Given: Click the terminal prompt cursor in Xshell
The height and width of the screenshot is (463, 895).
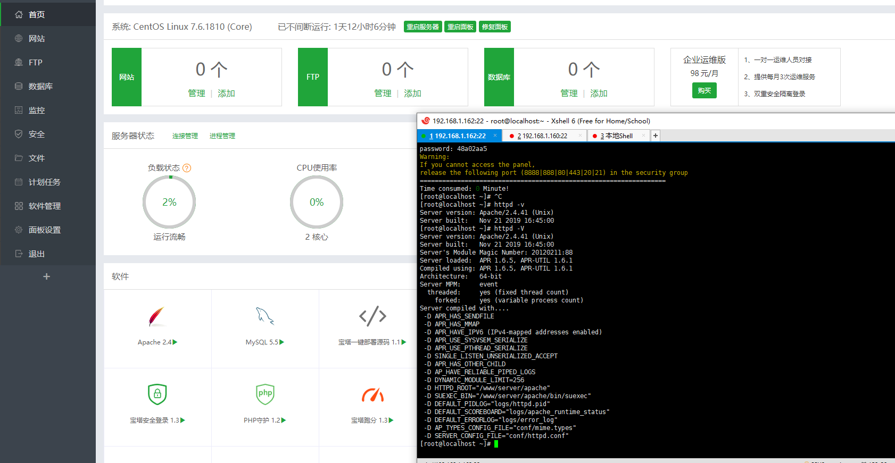Looking at the screenshot, I should pyautogui.click(x=496, y=444).
